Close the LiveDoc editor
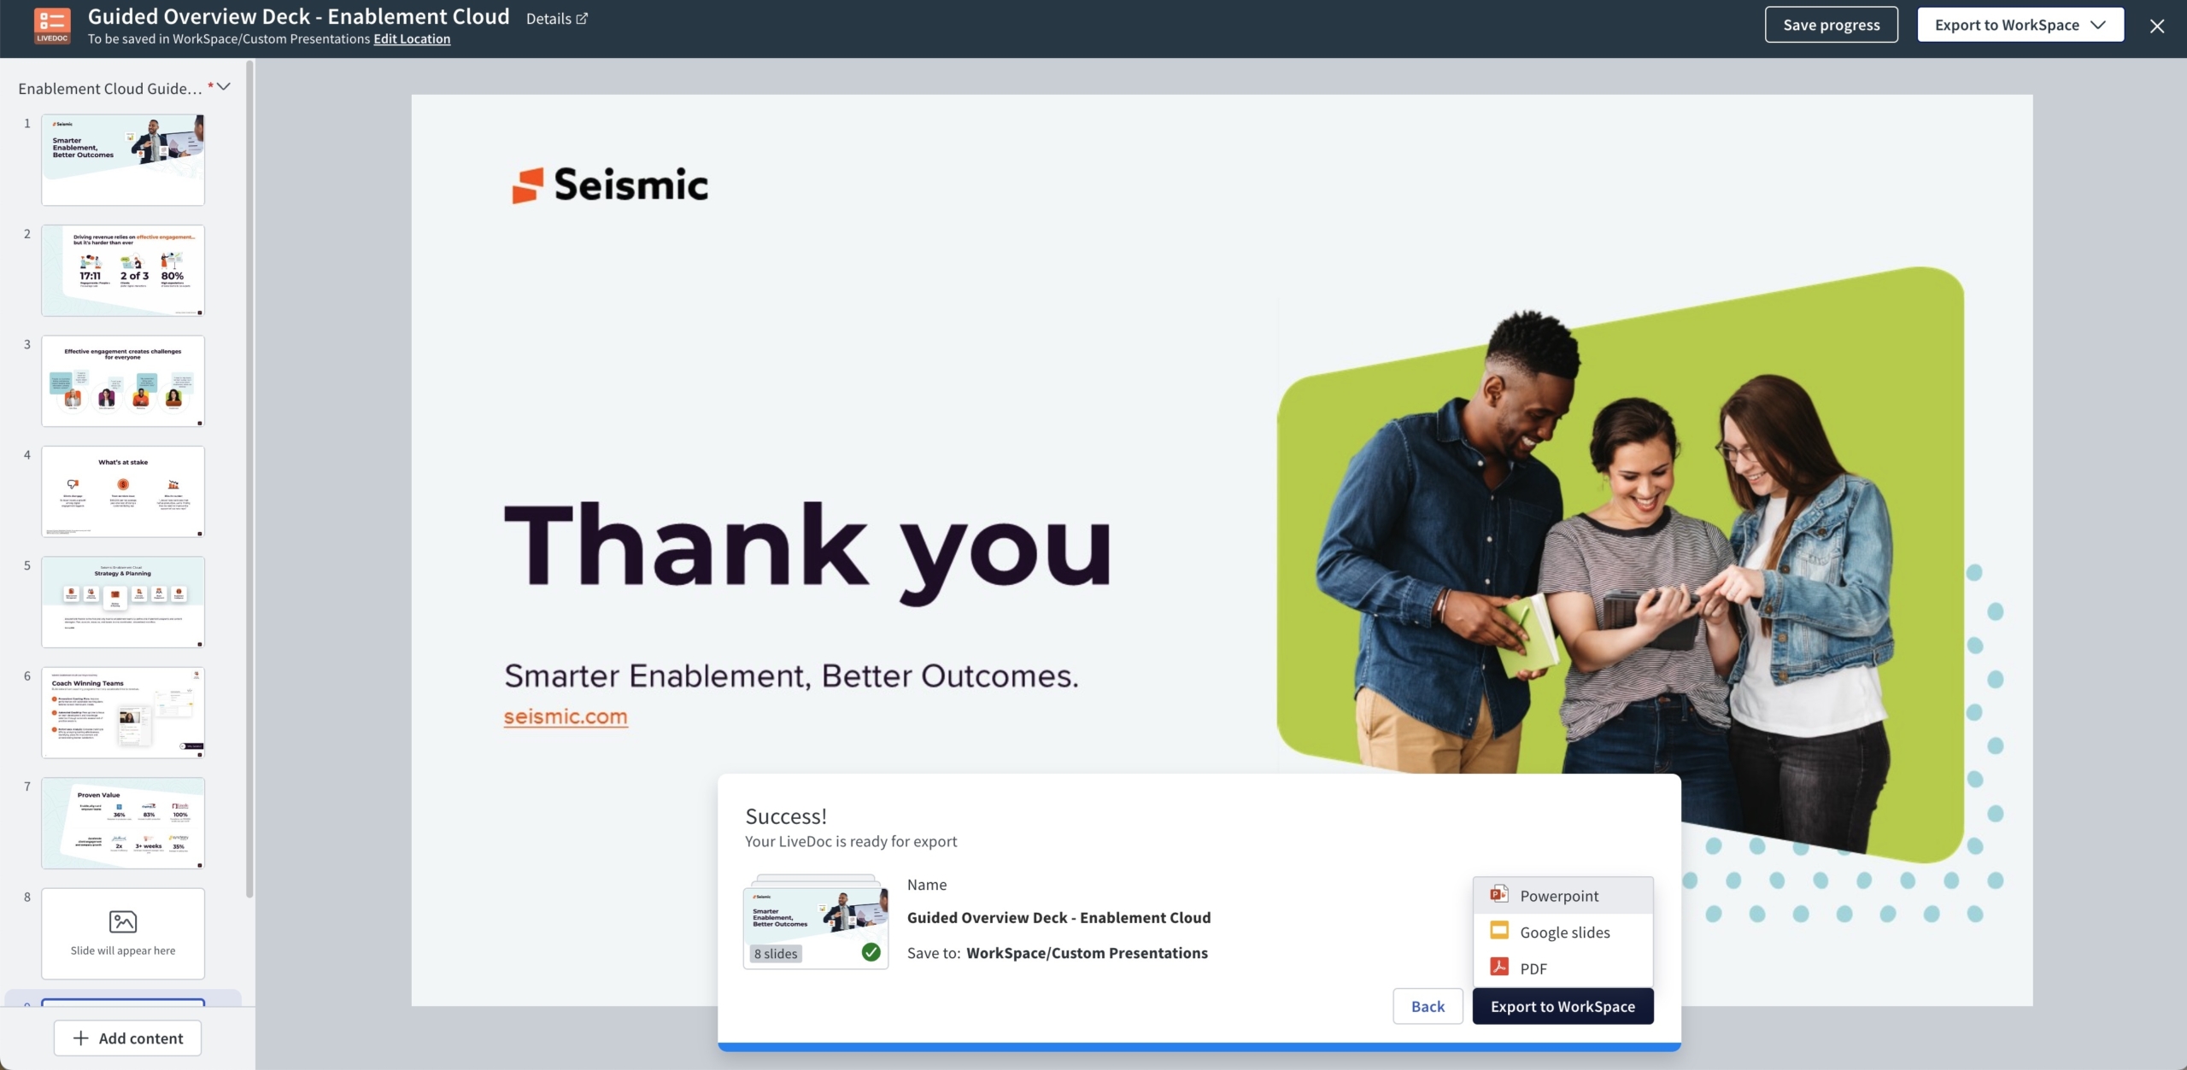 (x=2157, y=26)
